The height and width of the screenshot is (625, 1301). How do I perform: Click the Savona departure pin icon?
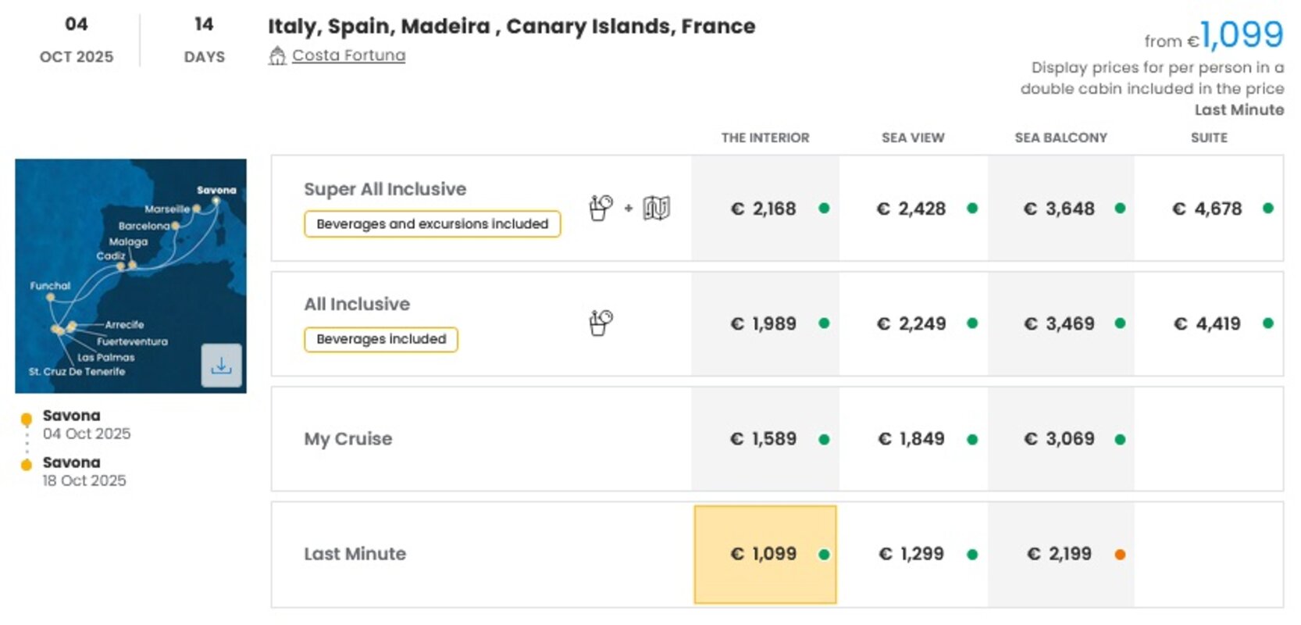(x=27, y=420)
